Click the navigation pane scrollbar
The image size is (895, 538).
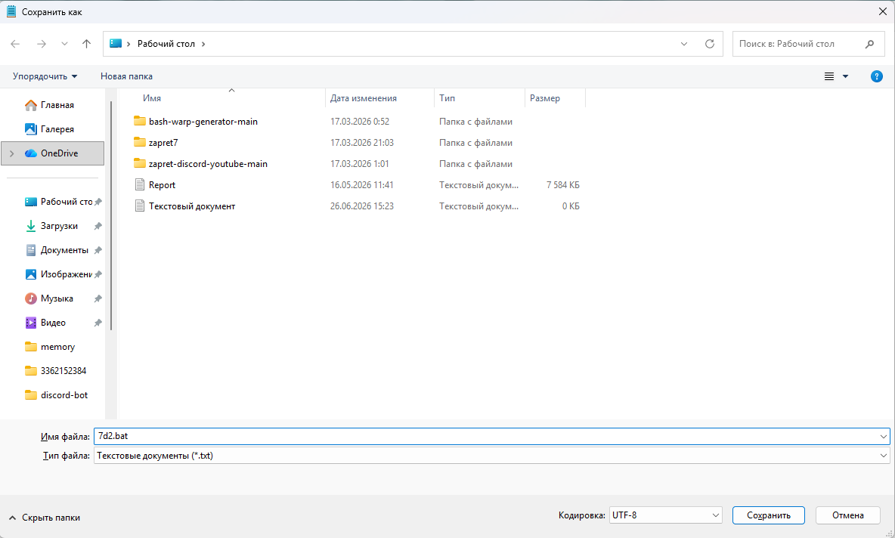111,217
